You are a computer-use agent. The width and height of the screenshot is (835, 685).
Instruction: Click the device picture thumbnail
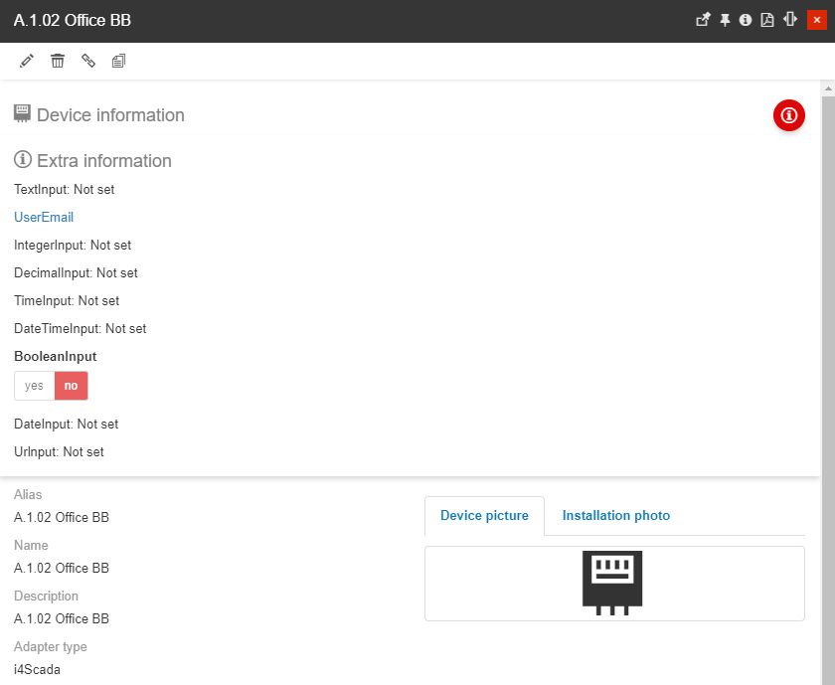pyautogui.click(x=612, y=583)
